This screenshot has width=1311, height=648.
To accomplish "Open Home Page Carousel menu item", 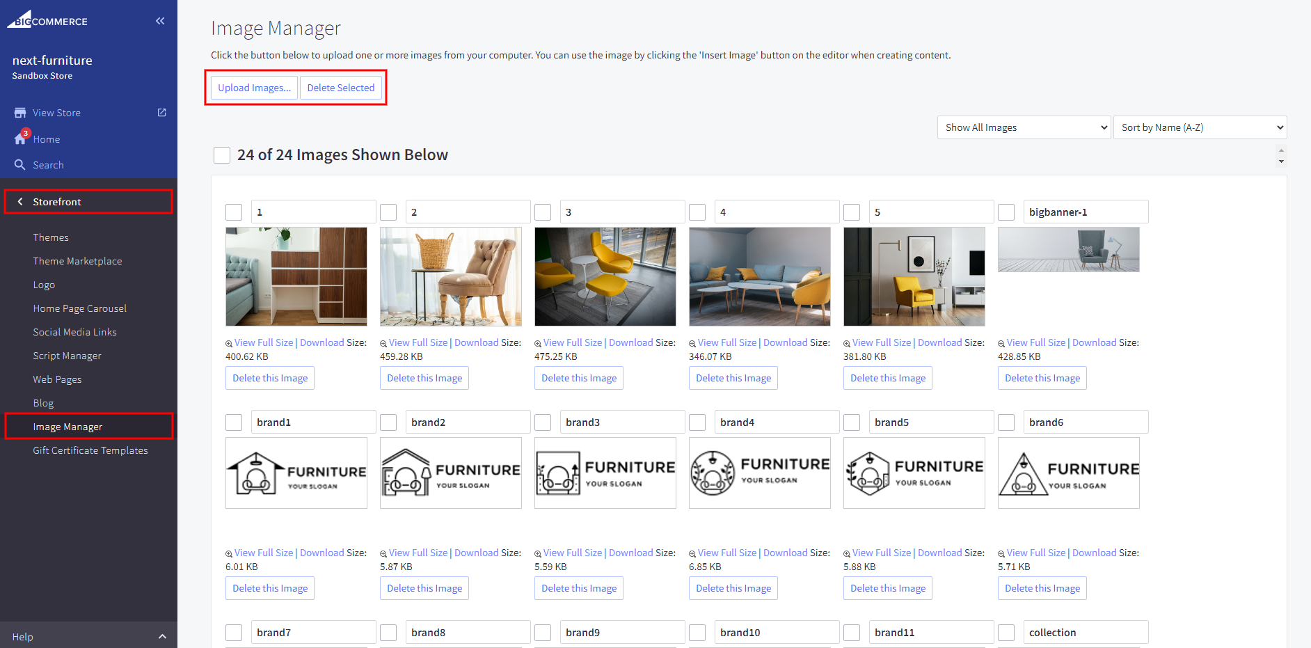I will pyautogui.click(x=79, y=308).
